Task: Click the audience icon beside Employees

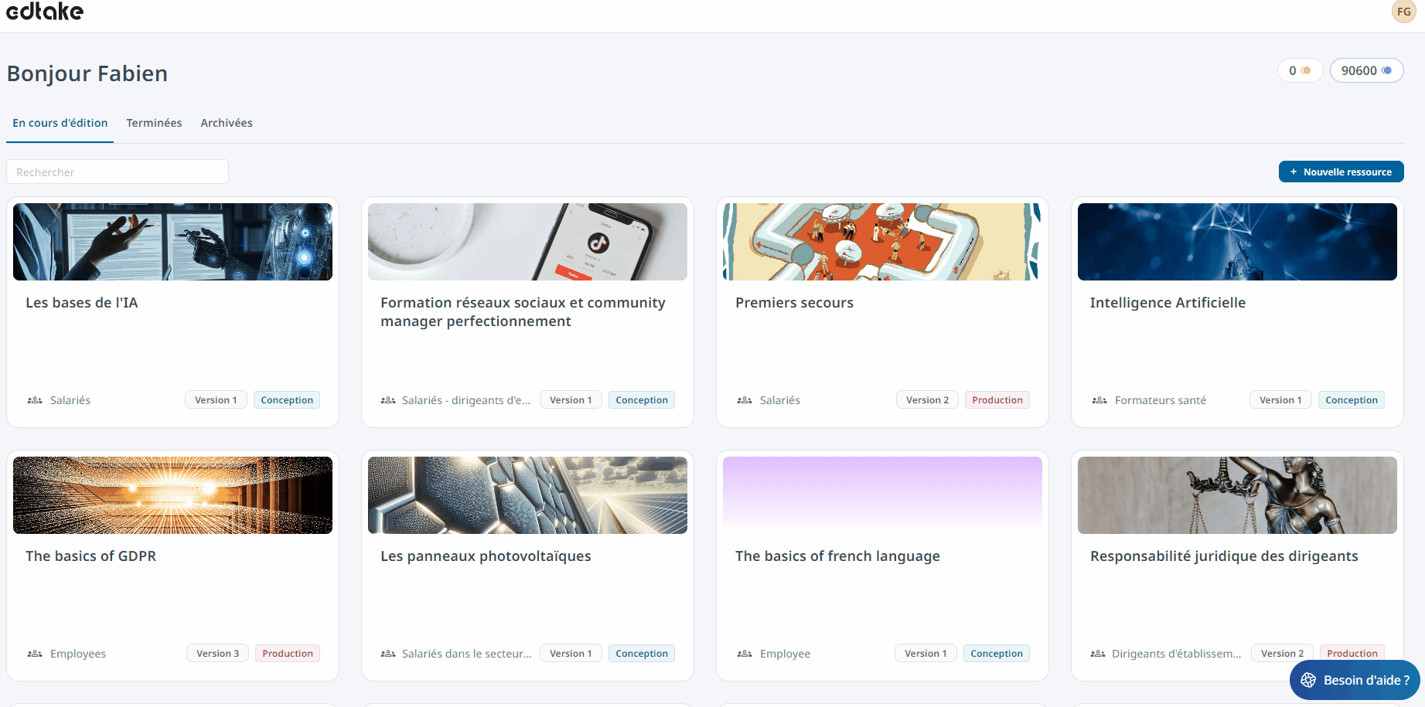Action: point(35,654)
